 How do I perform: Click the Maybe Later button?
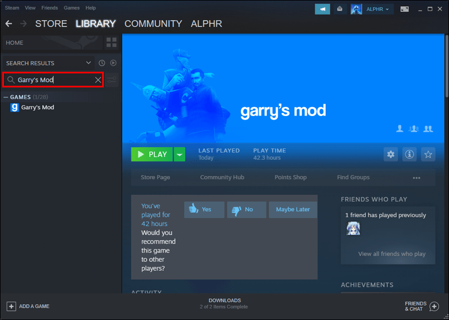[293, 210]
